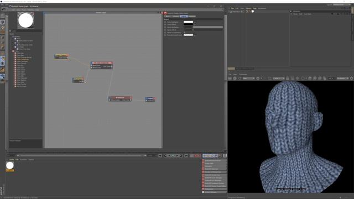
Task: Open the AOV dropdown in RenderView toolbar
Action: [x=248, y=78]
